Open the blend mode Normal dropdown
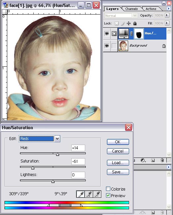This screenshot has height=215, width=173. click(135, 16)
